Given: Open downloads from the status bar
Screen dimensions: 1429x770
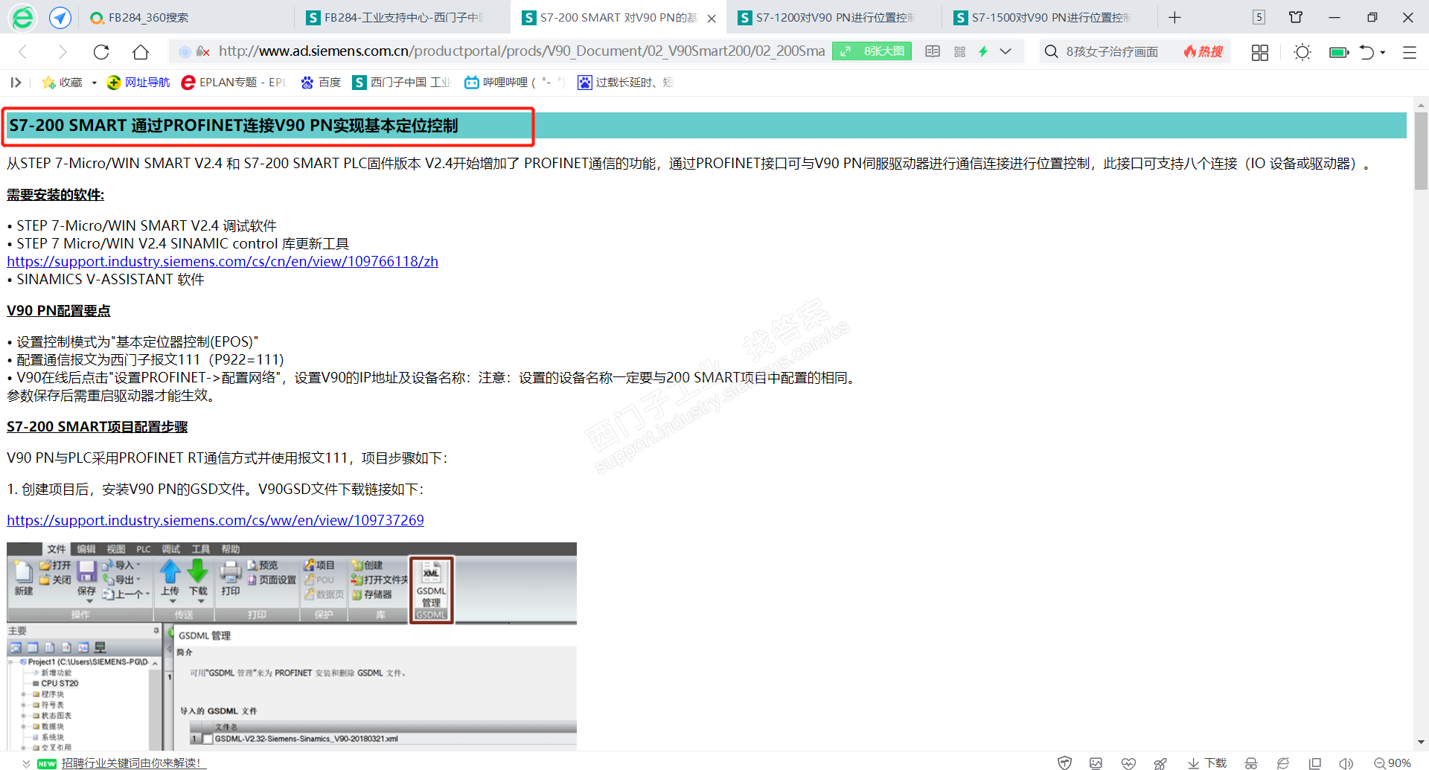Looking at the screenshot, I should (1207, 763).
